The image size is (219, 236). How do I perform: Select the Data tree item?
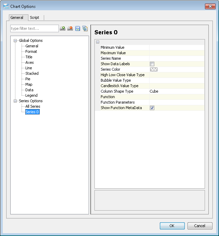[29, 90]
